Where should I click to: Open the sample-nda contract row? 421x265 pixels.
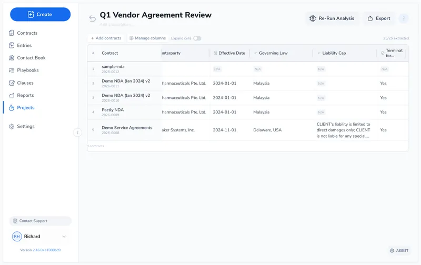point(113,67)
